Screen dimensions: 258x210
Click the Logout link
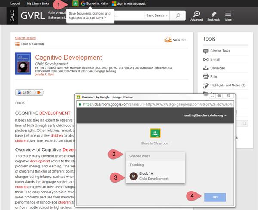15,3
